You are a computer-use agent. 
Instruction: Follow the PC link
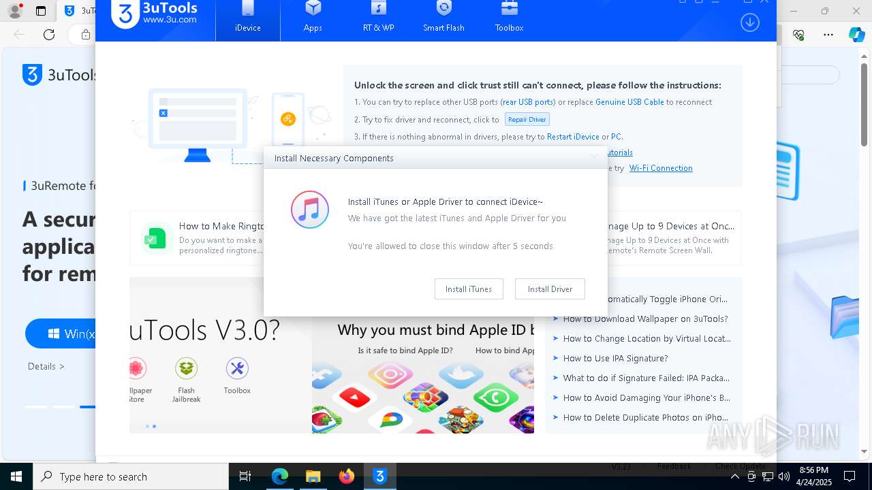[616, 137]
